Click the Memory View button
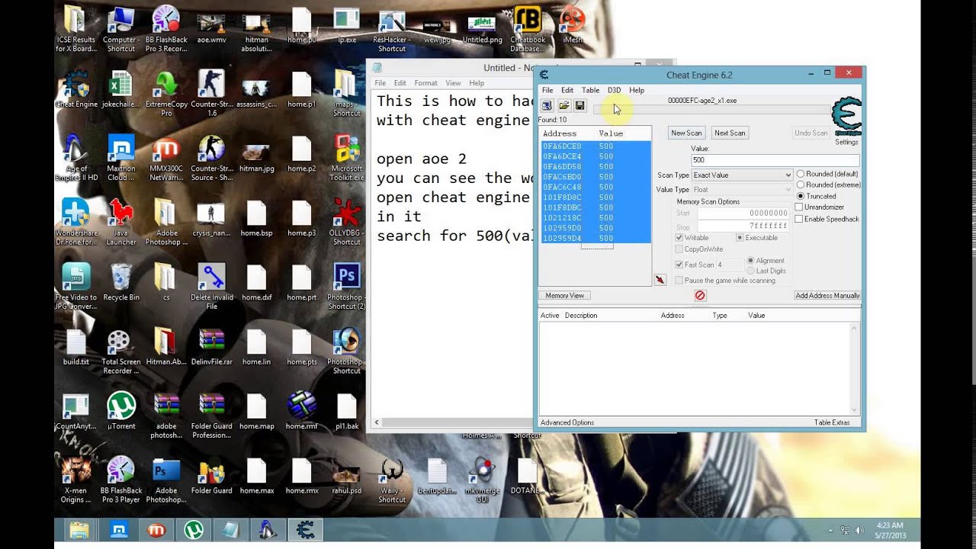The height and width of the screenshot is (549, 976). 565,295
